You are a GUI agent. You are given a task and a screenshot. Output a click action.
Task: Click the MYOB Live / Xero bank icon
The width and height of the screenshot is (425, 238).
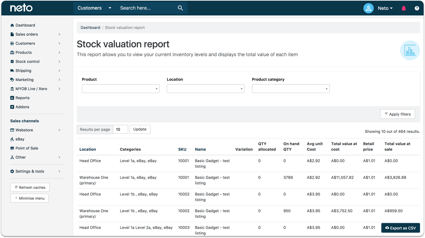pos(12,89)
